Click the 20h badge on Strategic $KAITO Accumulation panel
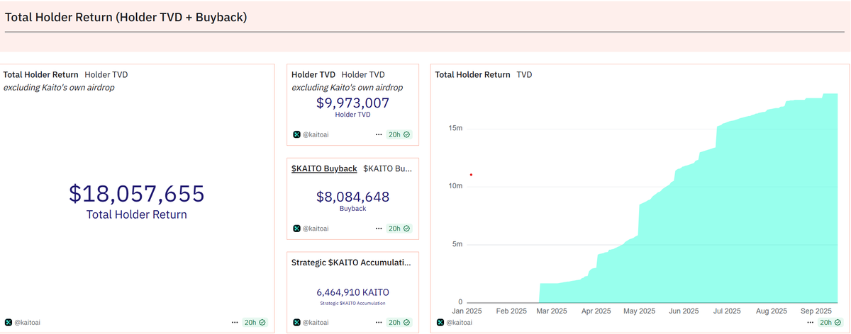851x334 pixels. [399, 322]
